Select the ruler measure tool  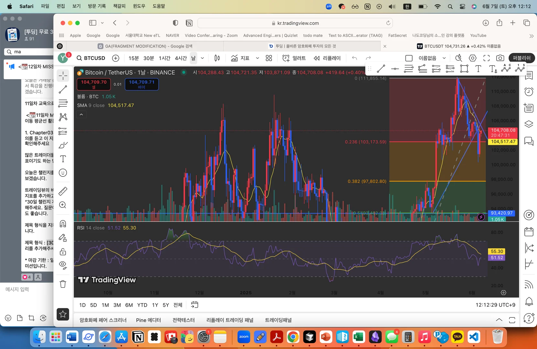63,191
